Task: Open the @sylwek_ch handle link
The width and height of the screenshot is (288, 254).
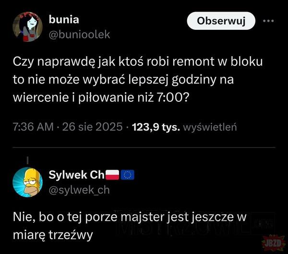Action: [x=79, y=190]
